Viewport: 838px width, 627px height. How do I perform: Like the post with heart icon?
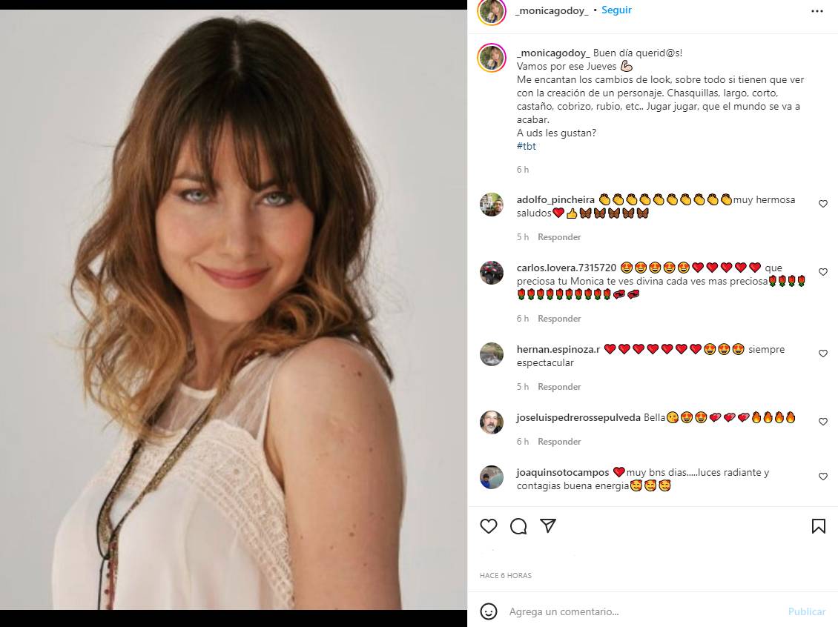tap(489, 526)
